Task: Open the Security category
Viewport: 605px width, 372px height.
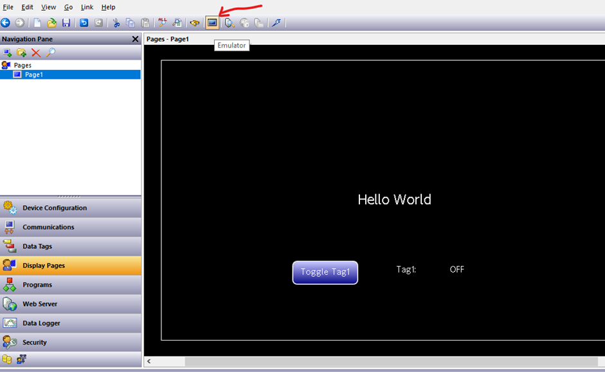Action: (71, 342)
